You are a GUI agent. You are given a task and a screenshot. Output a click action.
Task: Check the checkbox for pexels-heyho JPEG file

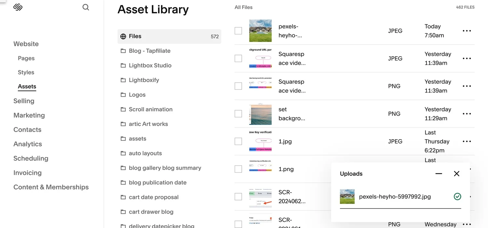coord(238,31)
